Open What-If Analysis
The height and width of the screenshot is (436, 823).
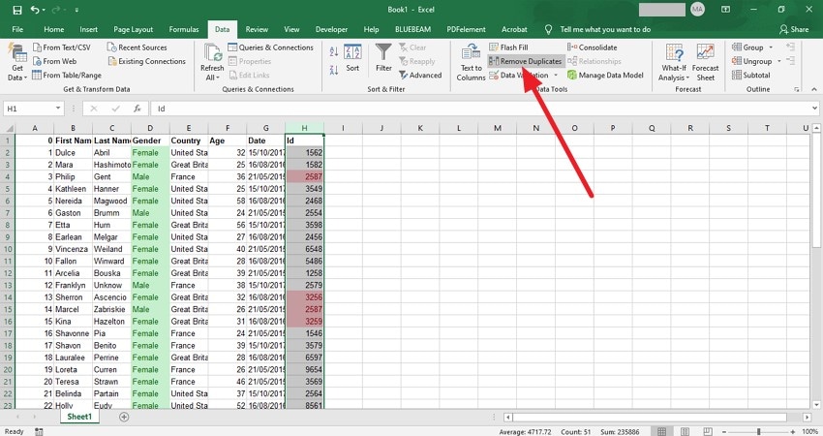tap(674, 63)
